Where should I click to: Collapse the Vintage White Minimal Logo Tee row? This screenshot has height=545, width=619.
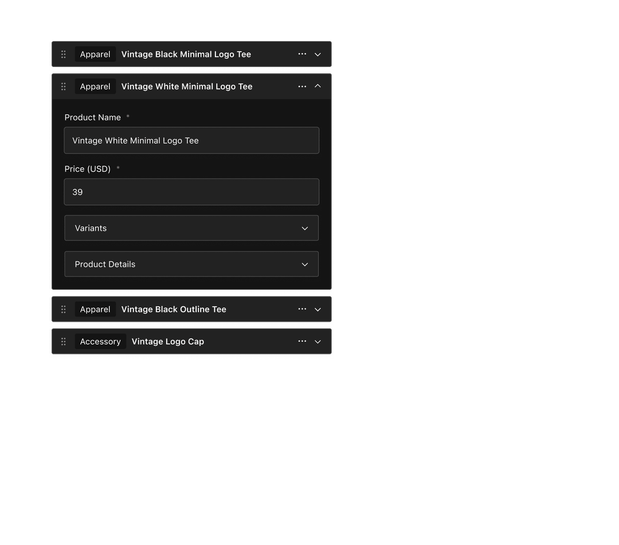click(x=318, y=86)
